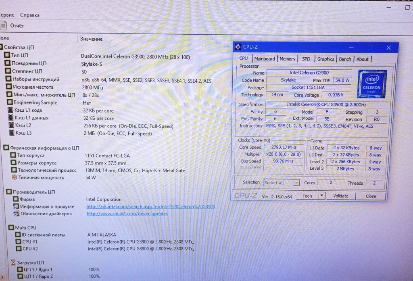Click the chip icon for Кэш L3
This screenshot has height=281, width=413.
coord(12,133)
